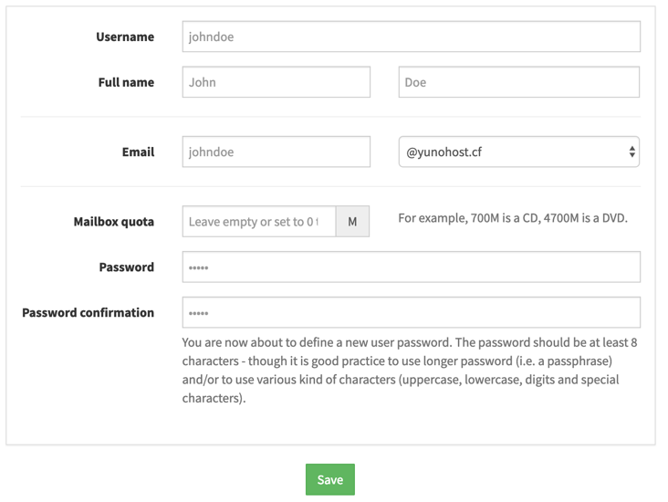Image resolution: width=668 pixels, height=502 pixels.
Task: Select the Password confirmation field
Action: pos(411,313)
